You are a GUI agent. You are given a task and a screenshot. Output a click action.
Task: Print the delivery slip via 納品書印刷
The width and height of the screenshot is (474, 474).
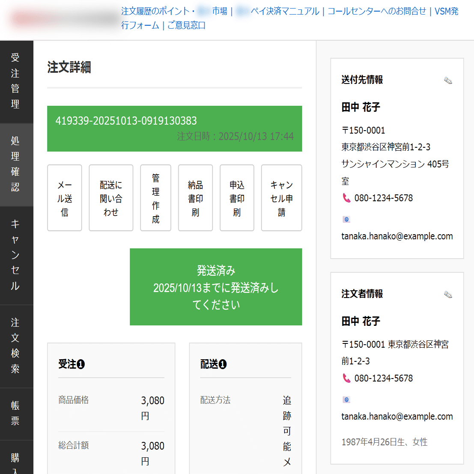click(195, 197)
